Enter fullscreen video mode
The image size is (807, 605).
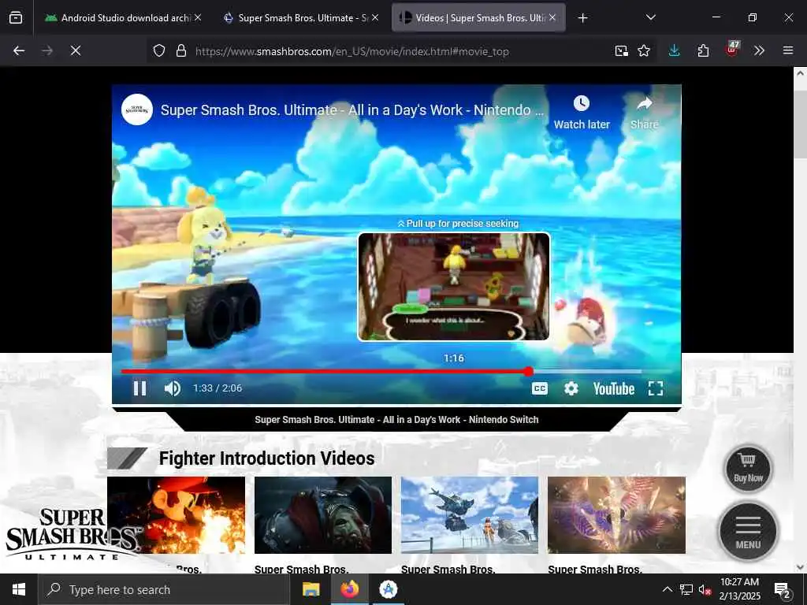(656, 388)
